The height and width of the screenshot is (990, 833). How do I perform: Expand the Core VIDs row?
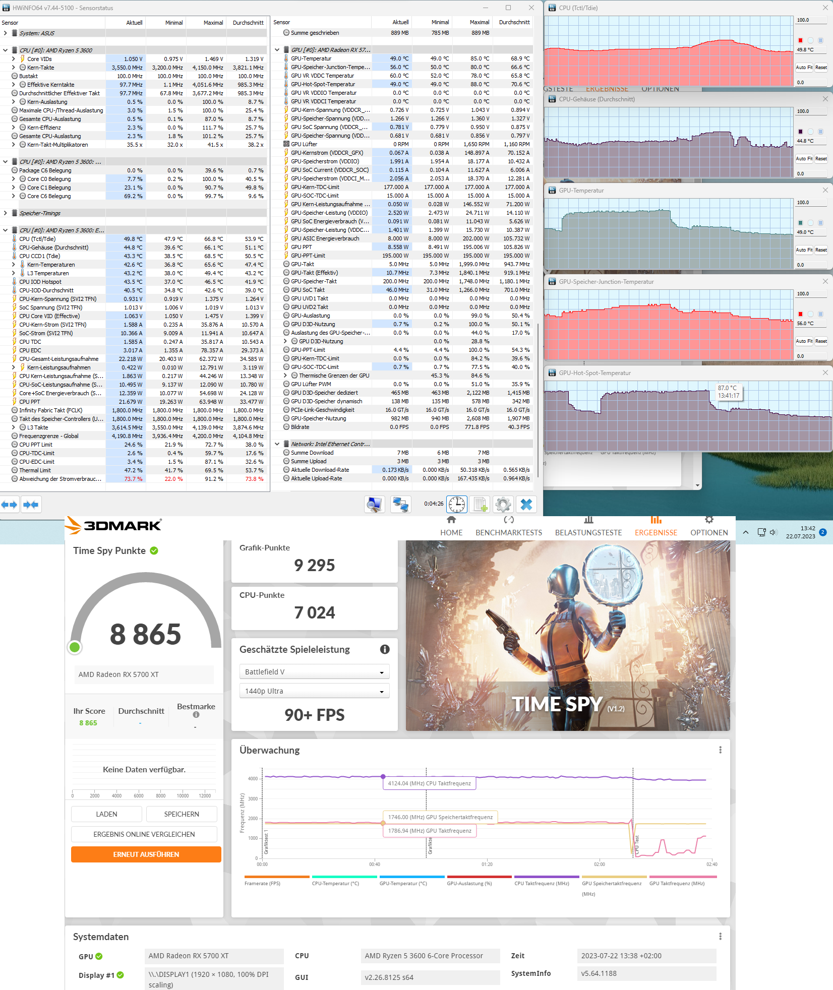(14, 59)
